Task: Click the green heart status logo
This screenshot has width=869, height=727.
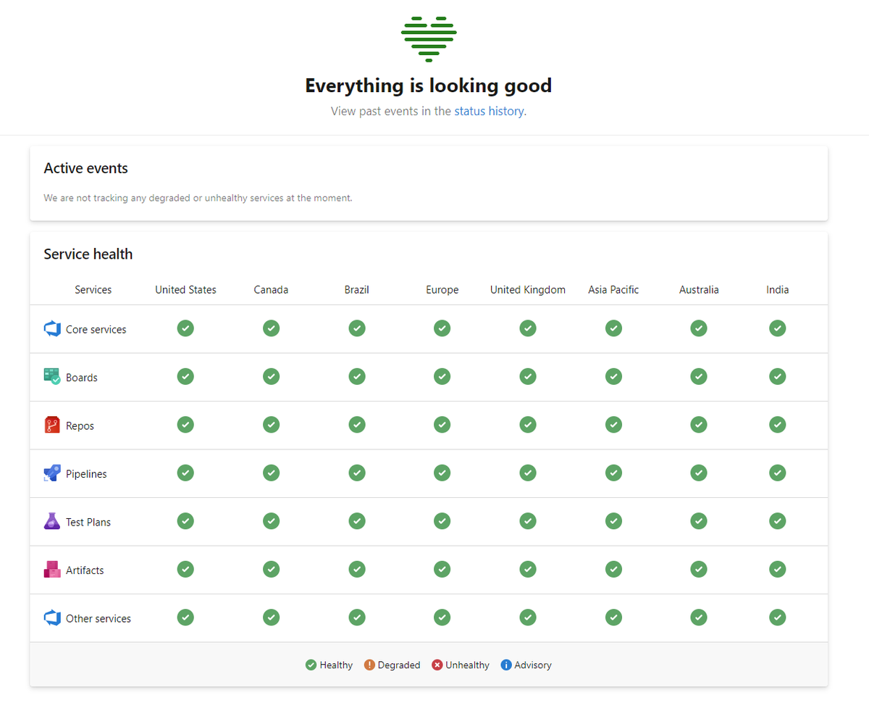Action: tap(429, 39)
